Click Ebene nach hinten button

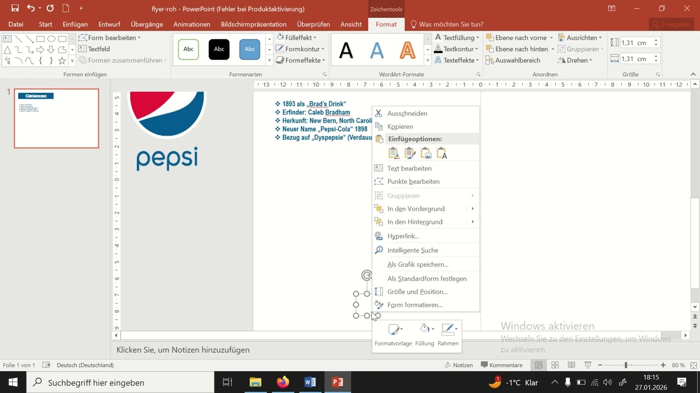[517, 49]
